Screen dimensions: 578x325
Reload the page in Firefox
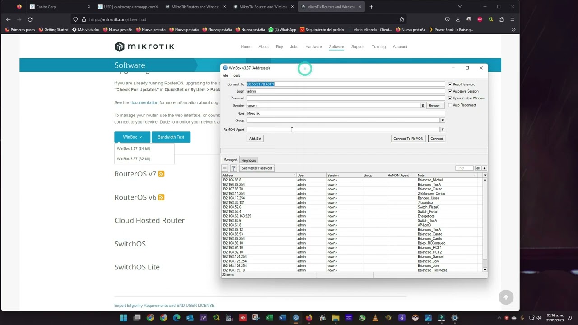30,19
